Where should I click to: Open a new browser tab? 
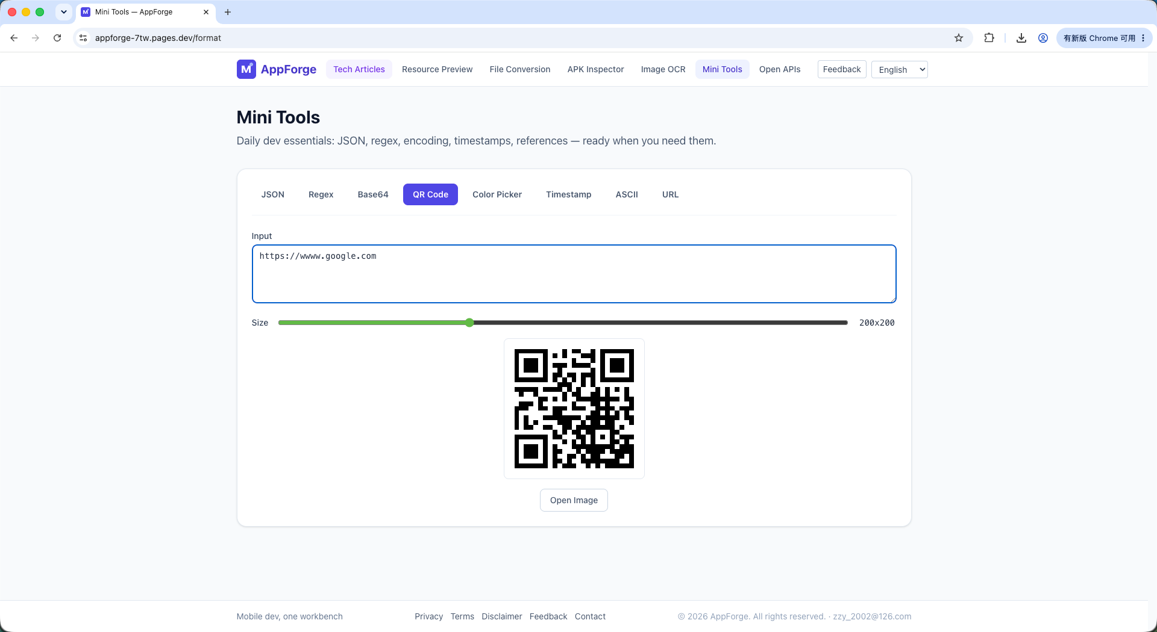(228, 12)
